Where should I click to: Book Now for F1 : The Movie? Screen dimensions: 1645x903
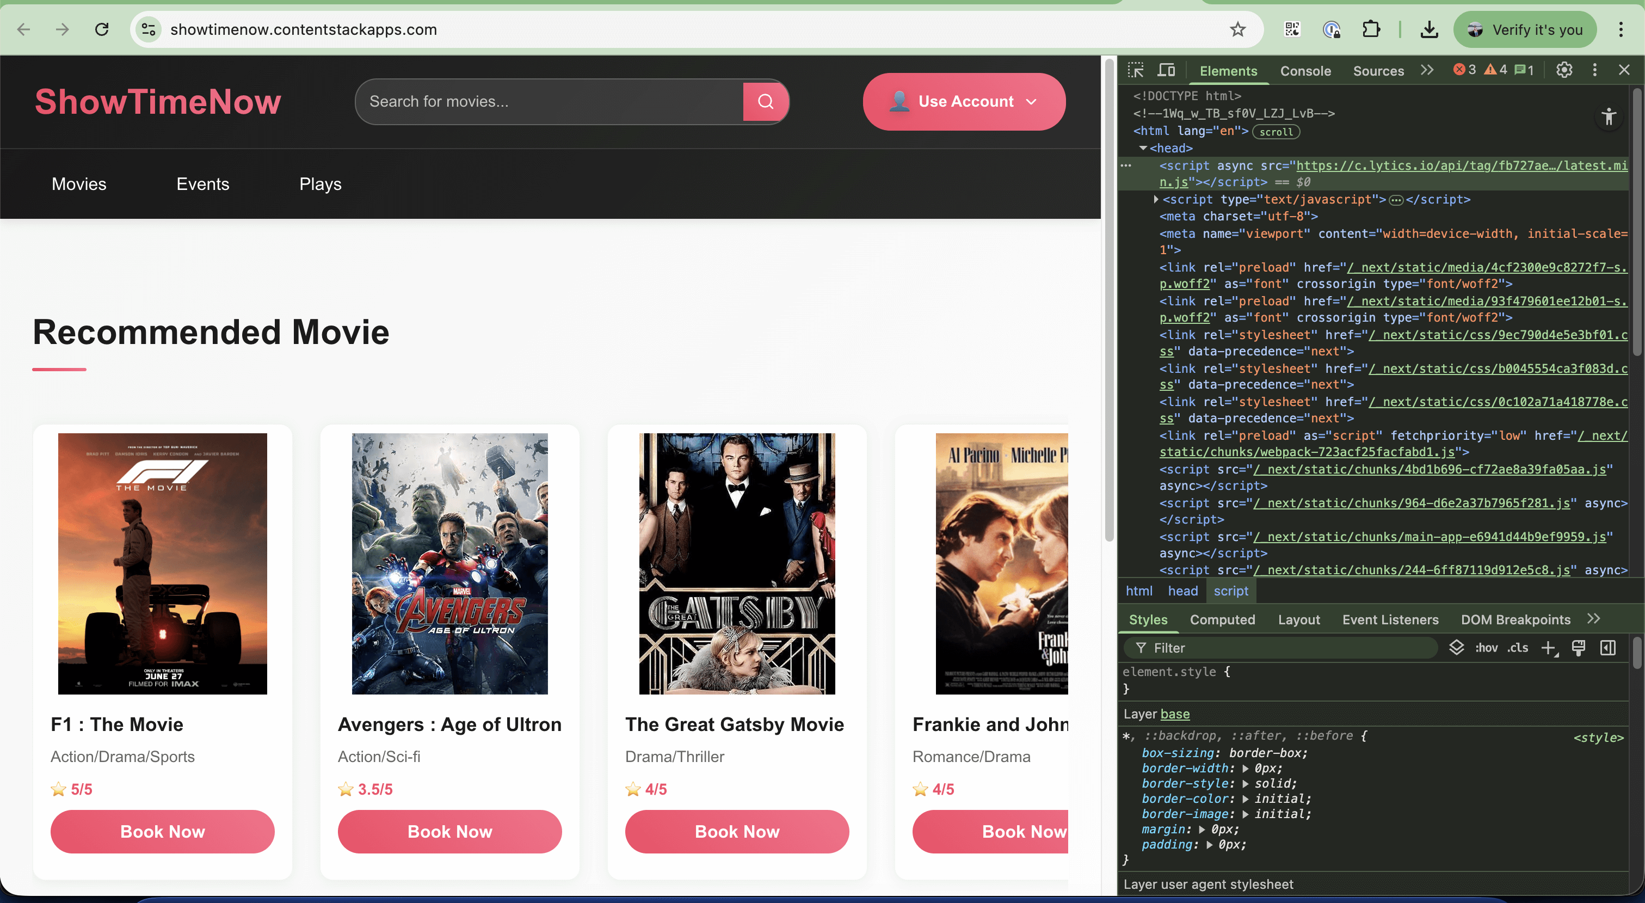[162, 832]
